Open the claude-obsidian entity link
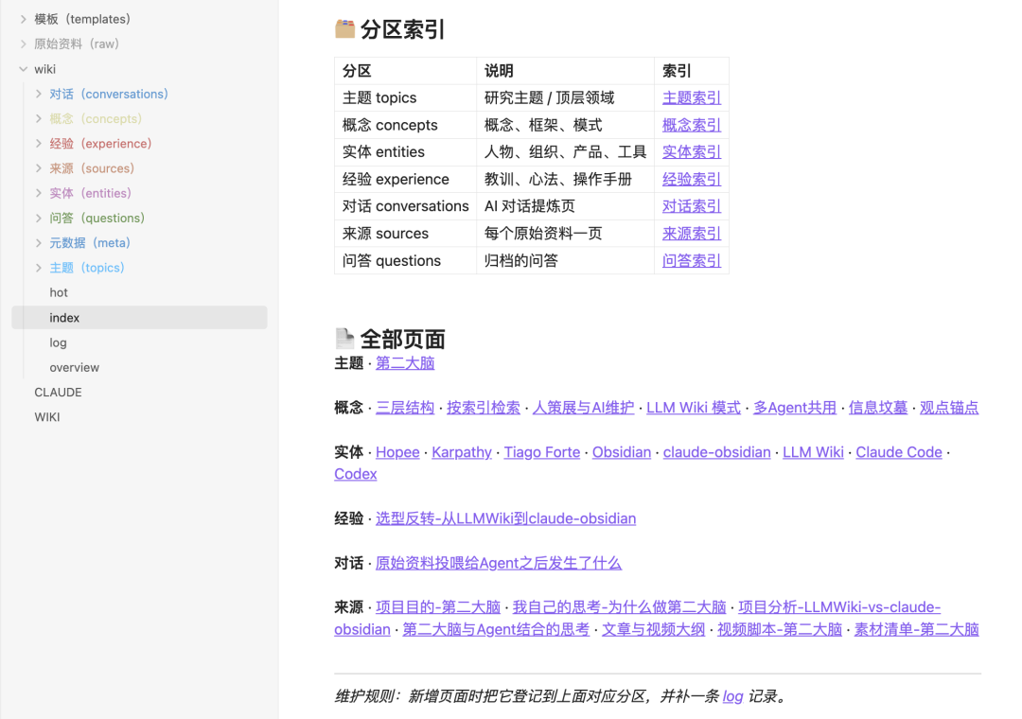This screenshot has height=719, width=1022. 717,451
